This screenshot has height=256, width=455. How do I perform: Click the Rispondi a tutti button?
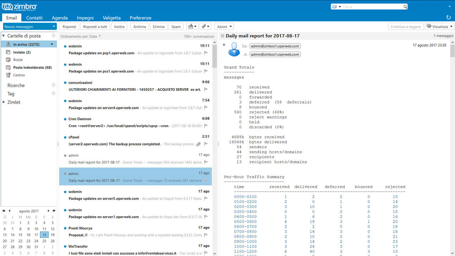pos(95,27)
